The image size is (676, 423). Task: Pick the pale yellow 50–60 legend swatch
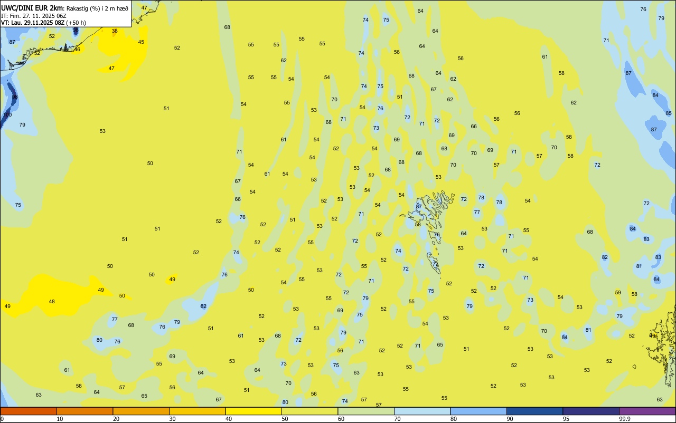pyautogui.click(x=309, y=411)
